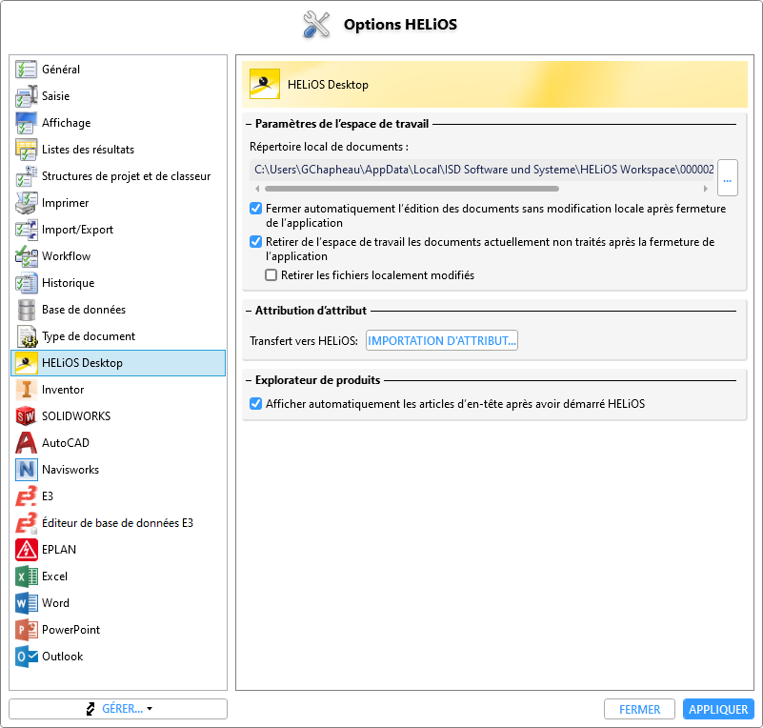This screenshot has height=728, width=763.
Task: Select the EPLAN label
Action: pyautogui.click(x=59, y=550)
